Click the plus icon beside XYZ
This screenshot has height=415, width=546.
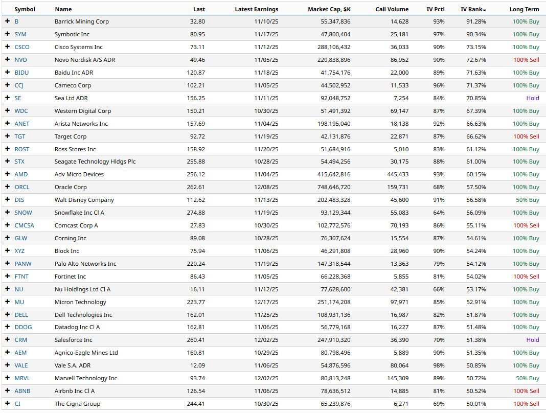coord(7,250)
